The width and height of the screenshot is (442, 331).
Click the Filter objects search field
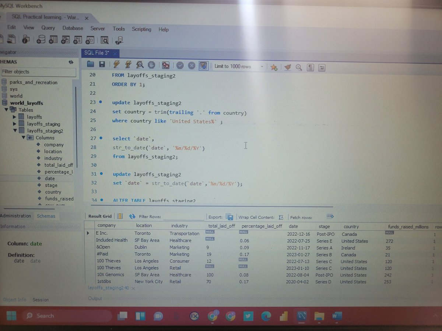pyautogui.click(x=38, y=72)
